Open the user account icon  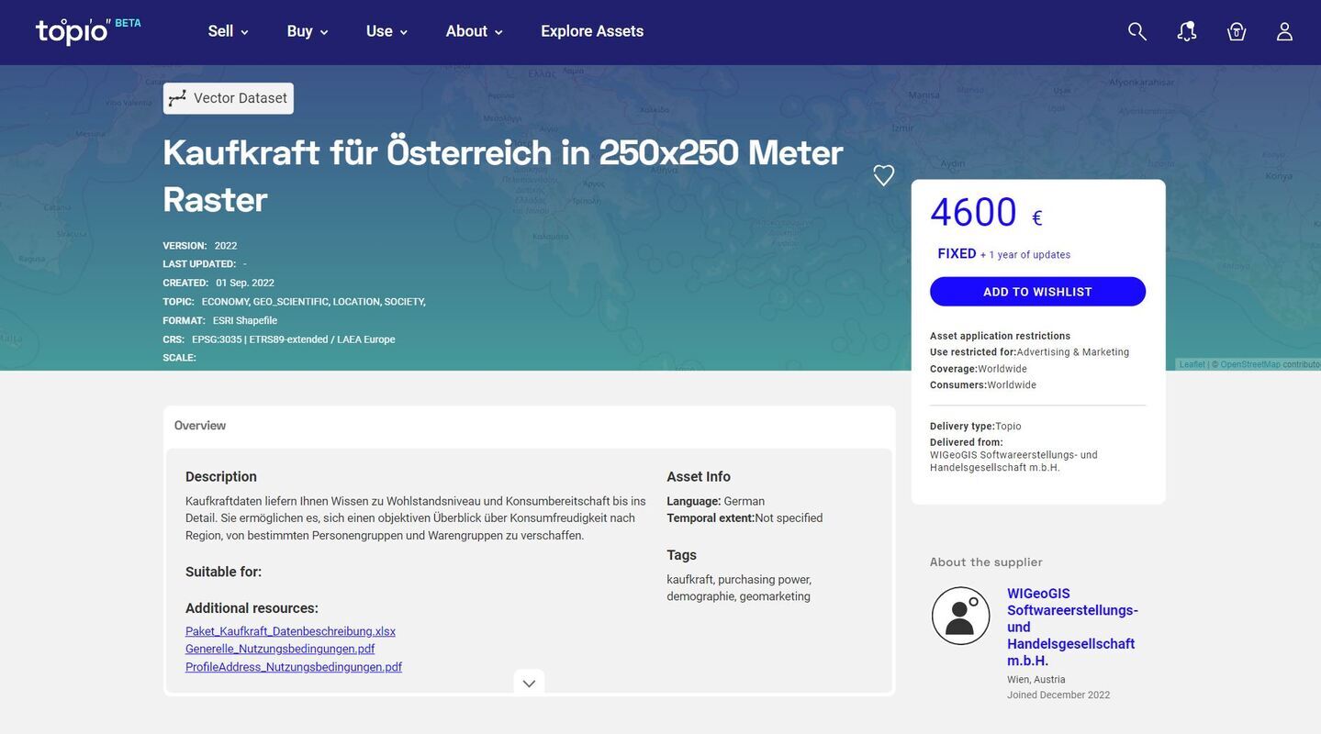click(1285, 31)
